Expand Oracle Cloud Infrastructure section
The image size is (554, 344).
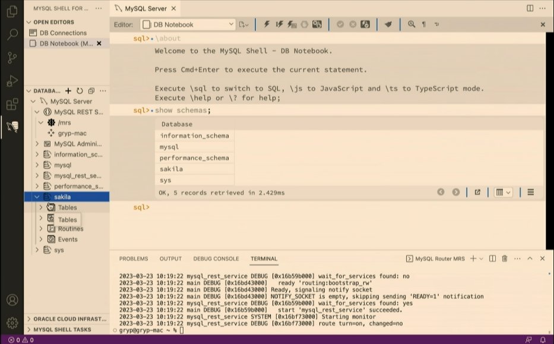(x=67, y=319)
